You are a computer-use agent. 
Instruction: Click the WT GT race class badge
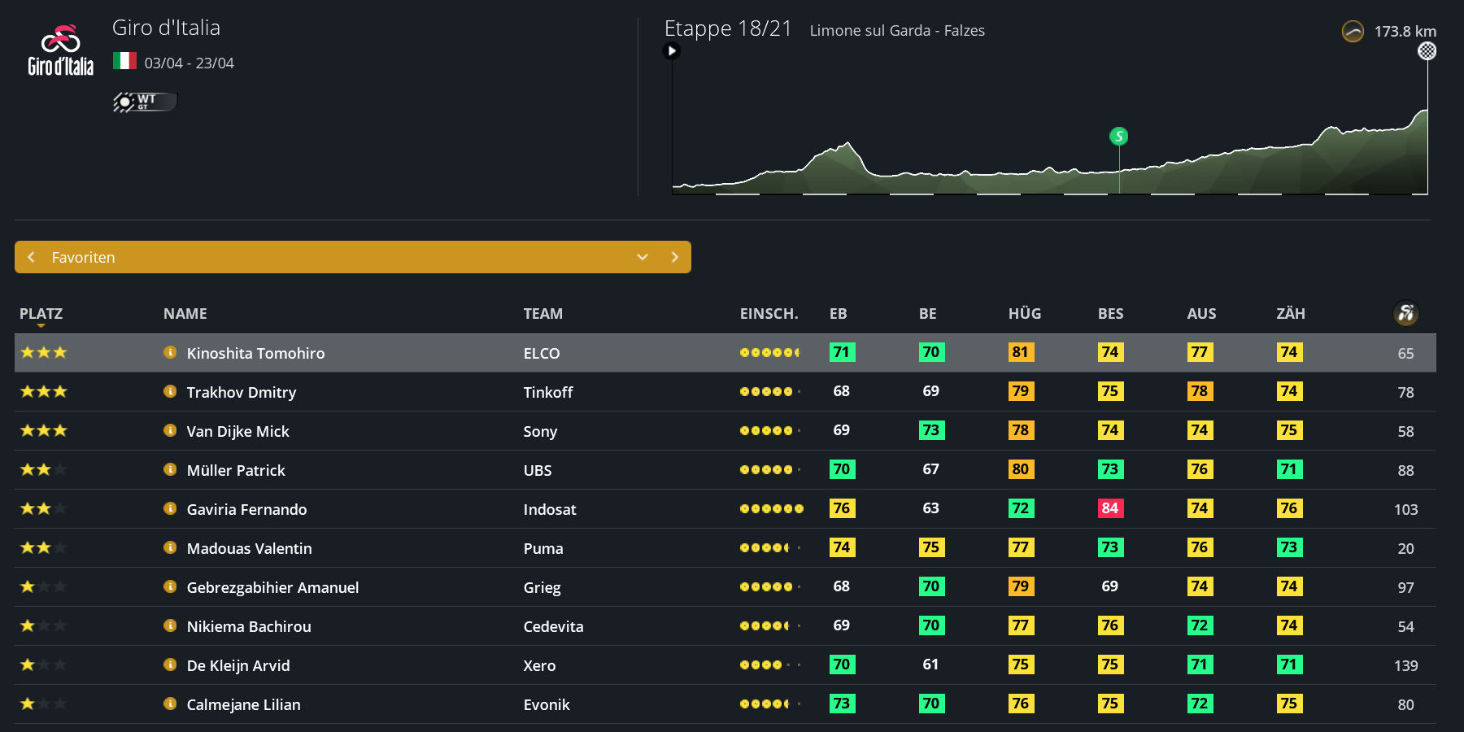click(x=144, y=102)
